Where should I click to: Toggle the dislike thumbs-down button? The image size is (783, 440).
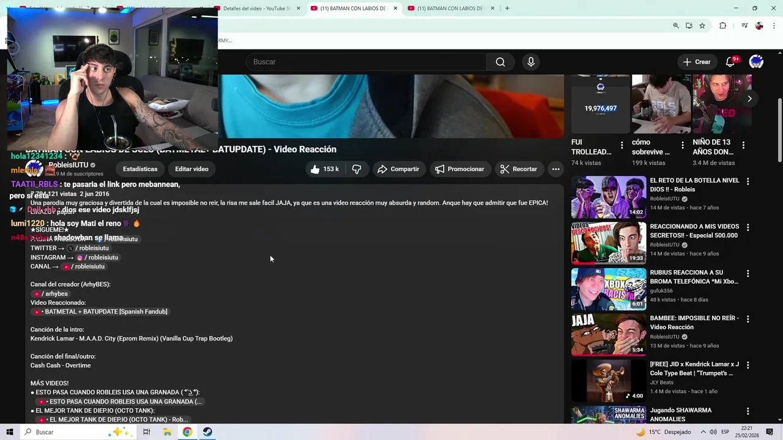(357, 169)
